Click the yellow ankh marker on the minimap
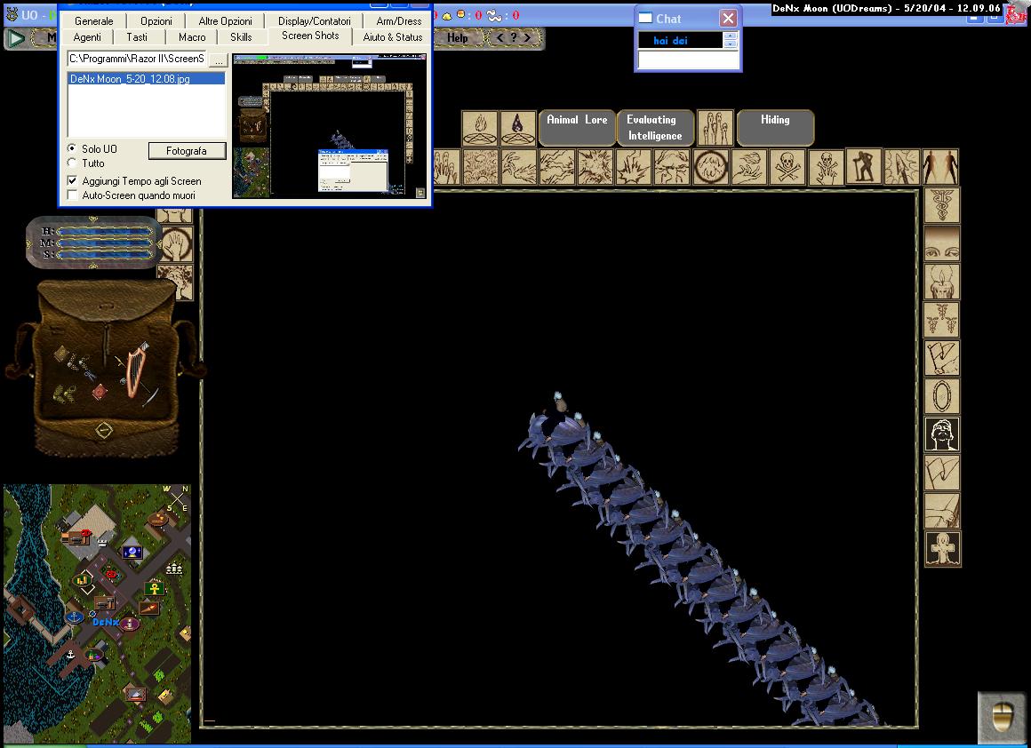This screenshot has height=748, width=1031. pyautogui.click(x=155, y=587)
